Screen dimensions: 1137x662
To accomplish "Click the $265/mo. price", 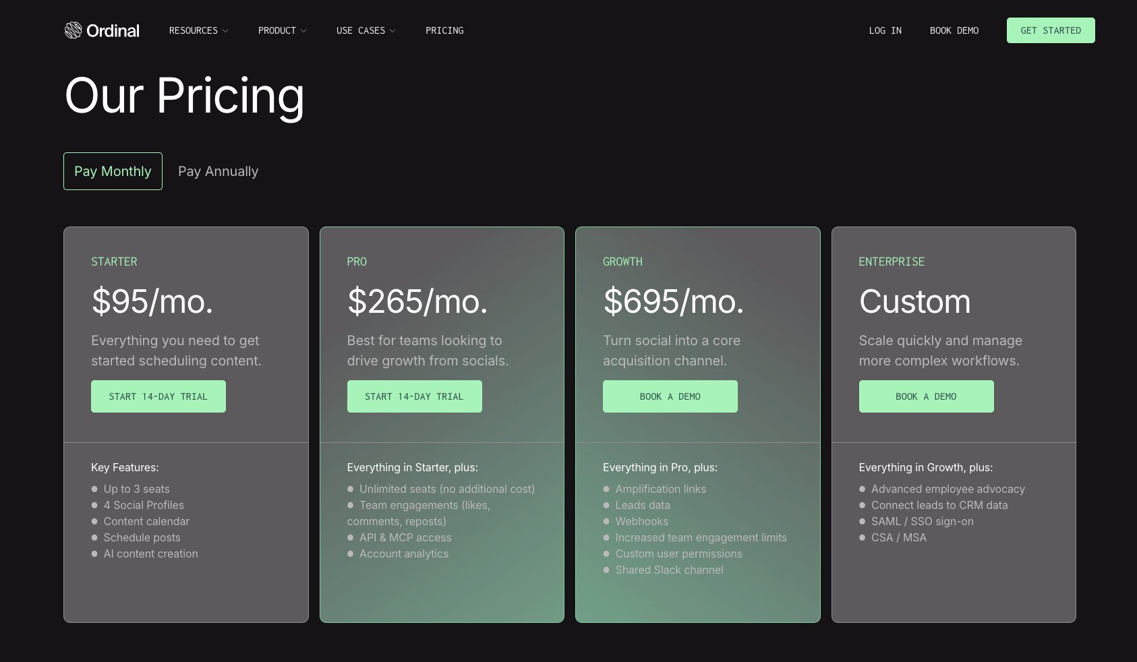I will pos(417,301).
